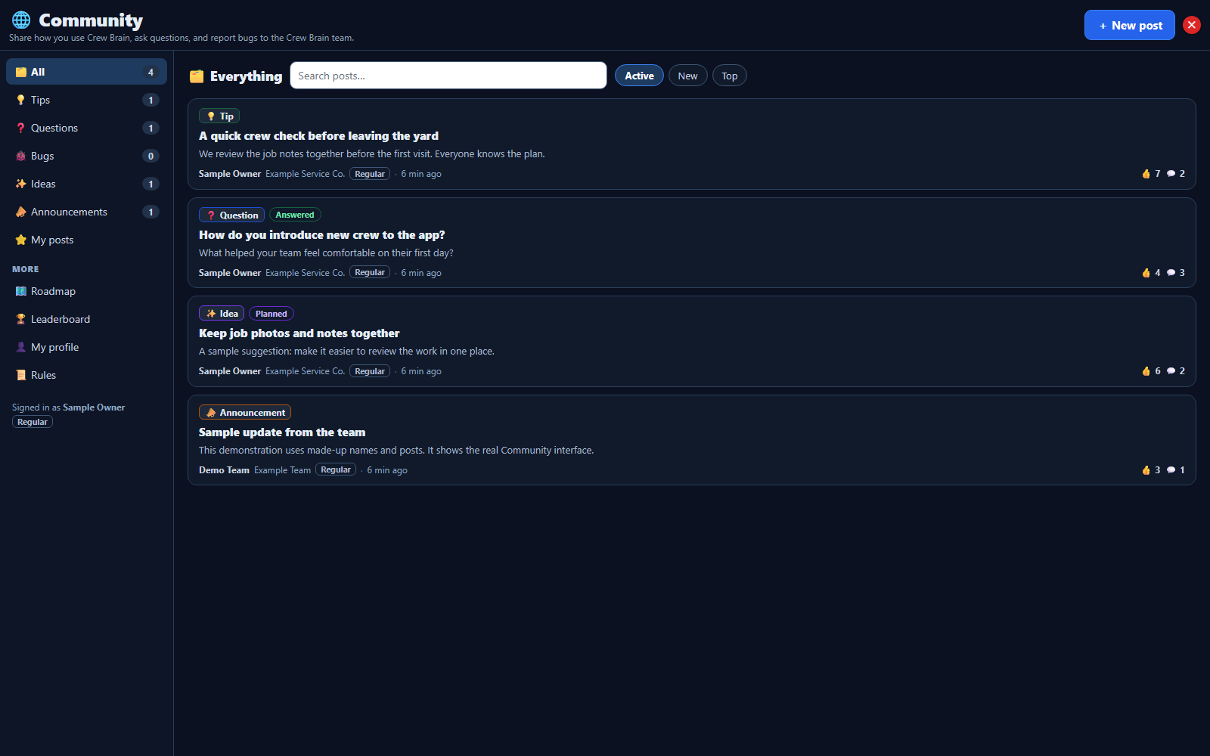Open the Ideas category
Screen dimensions: 1210x756
(x=86, y=184)
